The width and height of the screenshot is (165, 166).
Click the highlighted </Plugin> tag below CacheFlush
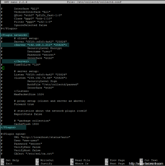coord(8,127)
